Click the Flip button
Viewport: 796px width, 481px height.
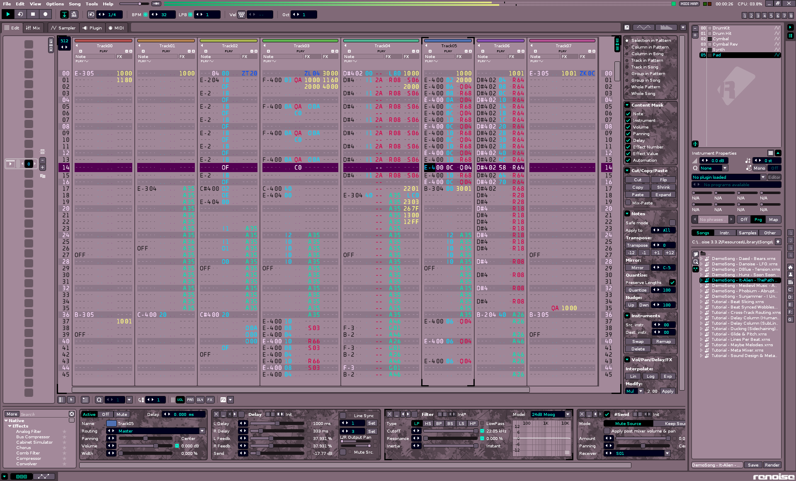click(x=663, y=180)
